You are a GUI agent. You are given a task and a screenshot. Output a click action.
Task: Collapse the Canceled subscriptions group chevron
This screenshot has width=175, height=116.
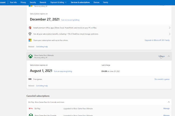(x=169, y=102)
